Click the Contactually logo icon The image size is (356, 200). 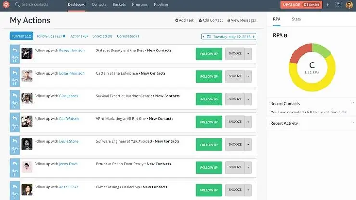click(6, 4)
